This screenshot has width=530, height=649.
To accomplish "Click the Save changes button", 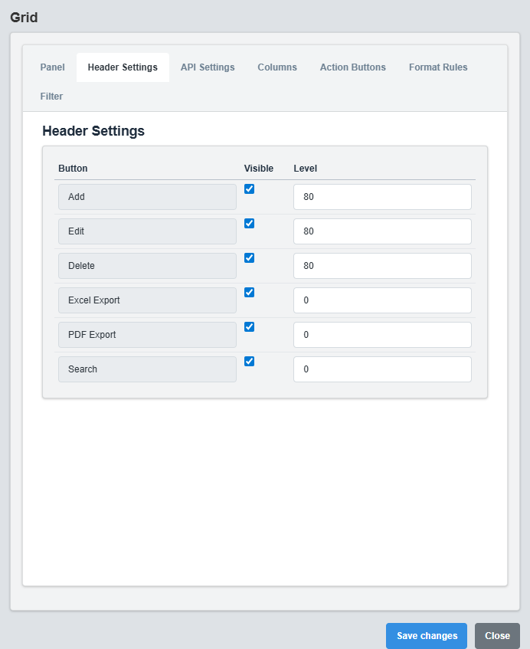I will pyautogui.click(x=426, y=635).
